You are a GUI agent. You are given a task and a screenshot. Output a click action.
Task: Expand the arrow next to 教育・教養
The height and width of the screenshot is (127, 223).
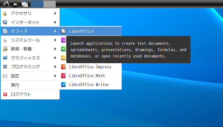pyautogui.click(x=55, y=49)
